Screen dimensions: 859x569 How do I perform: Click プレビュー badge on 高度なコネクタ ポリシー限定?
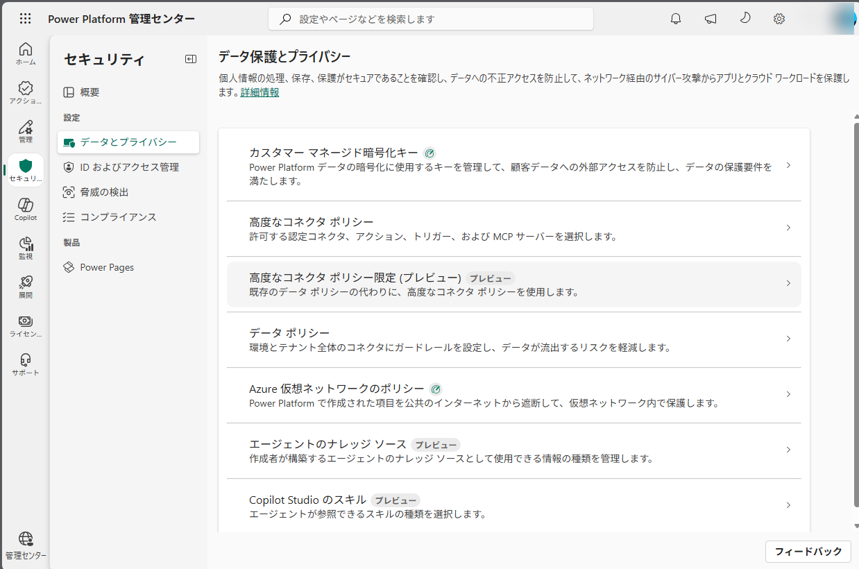491,278
